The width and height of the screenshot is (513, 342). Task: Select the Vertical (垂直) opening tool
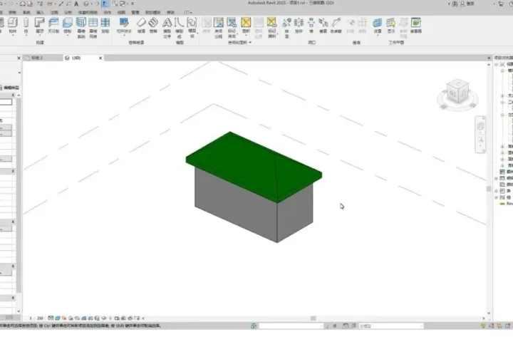point(323,25)
